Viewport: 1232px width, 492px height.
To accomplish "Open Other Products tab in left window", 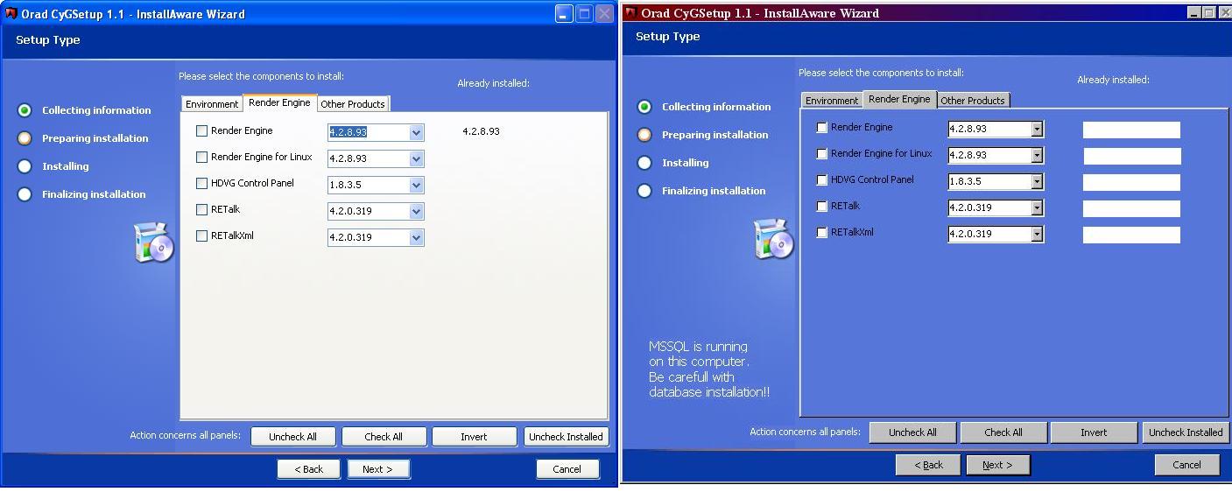I will point(353,104).
